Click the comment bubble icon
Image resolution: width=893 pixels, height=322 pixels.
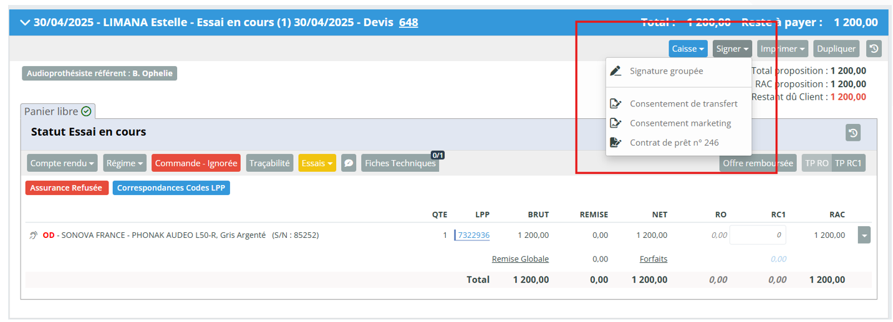[x=349, y=163]
